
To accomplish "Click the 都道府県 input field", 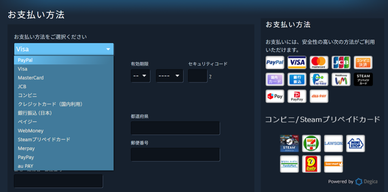I will [175, 128].
